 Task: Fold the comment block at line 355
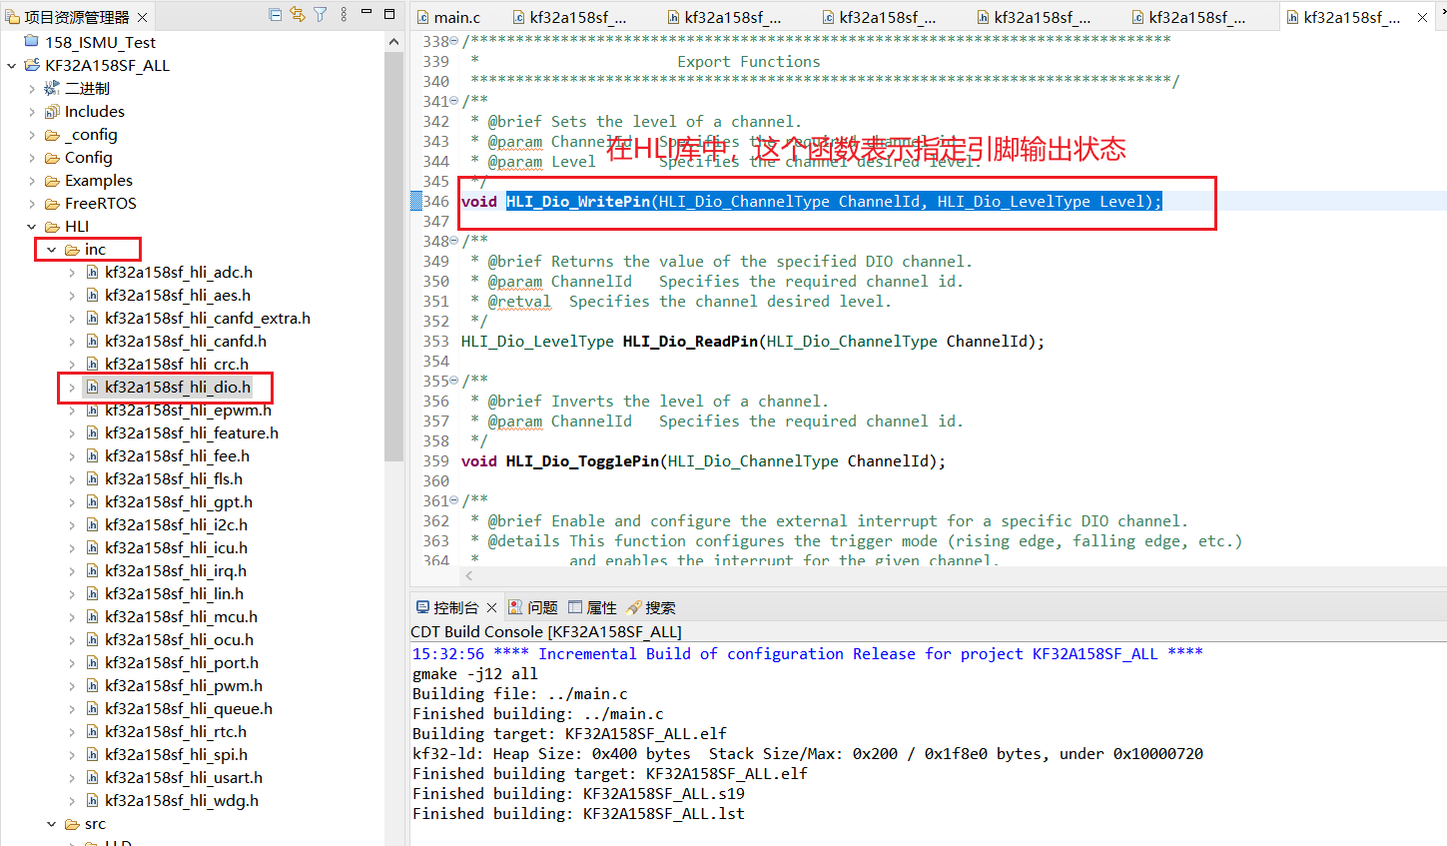(454, 381)
